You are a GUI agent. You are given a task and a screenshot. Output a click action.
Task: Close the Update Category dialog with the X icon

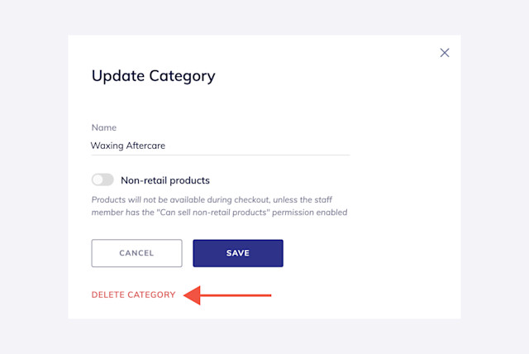[445, 53]
